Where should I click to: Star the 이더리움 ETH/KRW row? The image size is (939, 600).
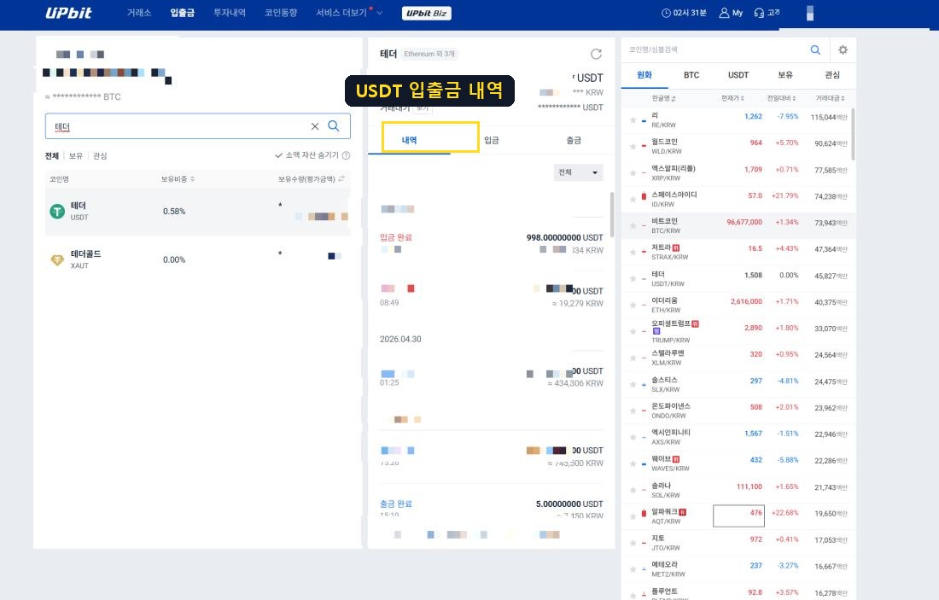point(633,305)
